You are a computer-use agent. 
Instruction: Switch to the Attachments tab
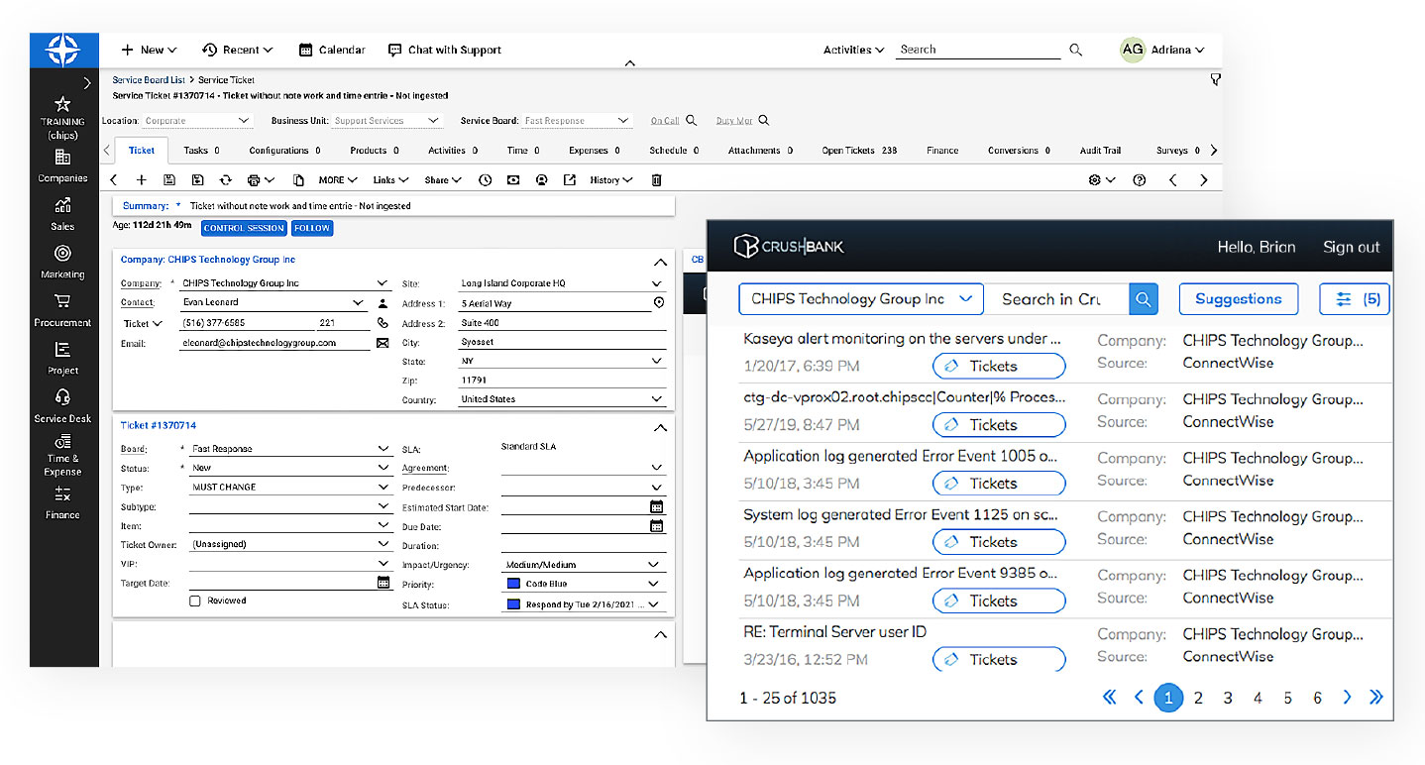(x=760, y=151)
